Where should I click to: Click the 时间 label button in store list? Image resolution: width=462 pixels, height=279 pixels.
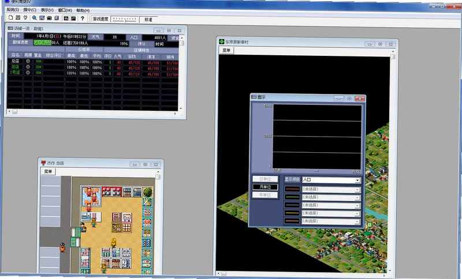coord(16,36)
